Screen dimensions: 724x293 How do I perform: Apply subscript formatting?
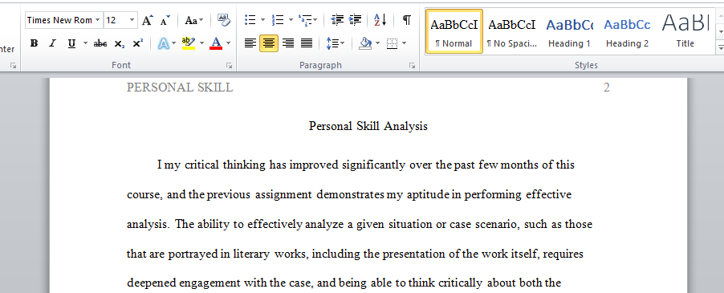click(119, 44)
